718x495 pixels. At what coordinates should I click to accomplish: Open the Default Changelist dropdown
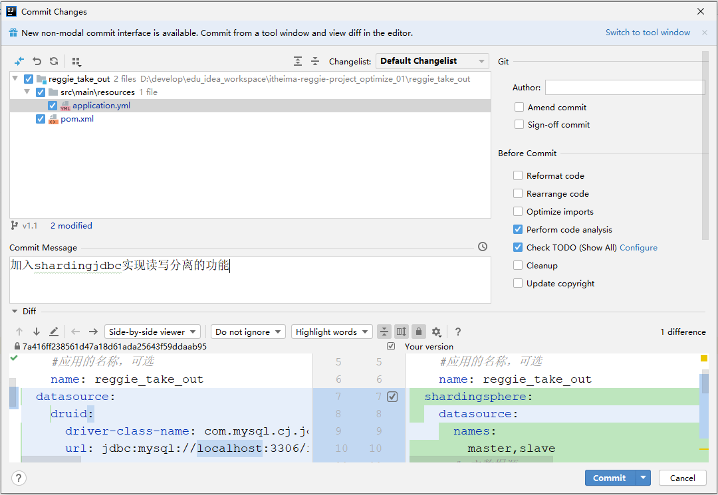(432, 61)
